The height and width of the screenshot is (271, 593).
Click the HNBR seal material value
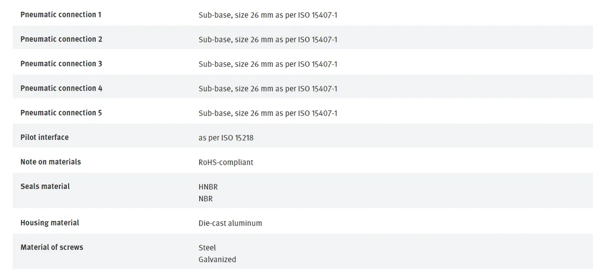pos(208,187)
